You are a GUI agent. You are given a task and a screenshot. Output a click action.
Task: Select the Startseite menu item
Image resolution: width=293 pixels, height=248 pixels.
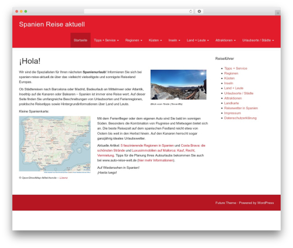pyautogui.click(x=80, y=40)
